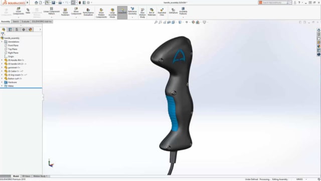Screen dimensions: 321x181
Task: Open the Help question mark menu
Action: 299,3
